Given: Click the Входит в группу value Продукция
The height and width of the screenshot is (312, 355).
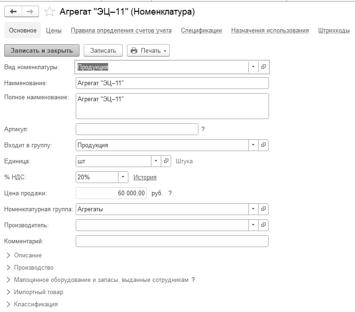Looking at the screenshot, I should (93, 145).
